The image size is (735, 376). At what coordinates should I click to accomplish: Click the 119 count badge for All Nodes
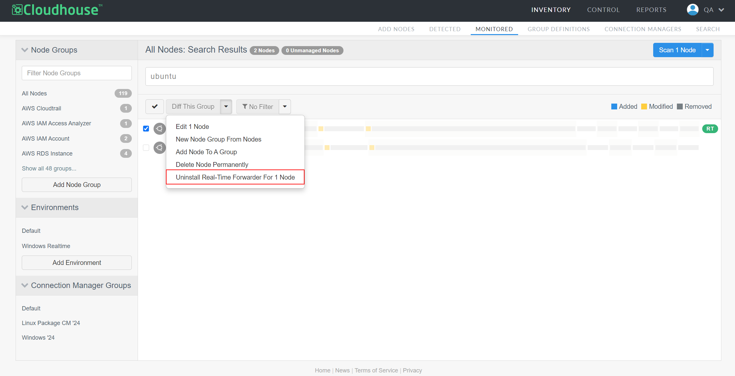(x=123, y=94)
